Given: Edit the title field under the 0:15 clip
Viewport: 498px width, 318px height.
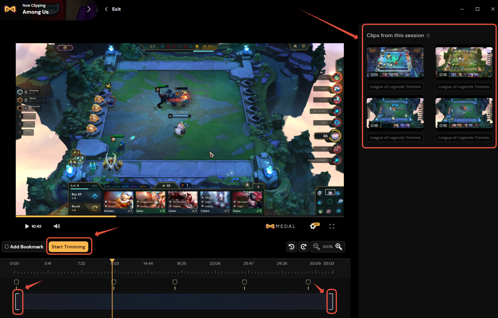Looking at the screenshot, I should [x=395, y=87].
